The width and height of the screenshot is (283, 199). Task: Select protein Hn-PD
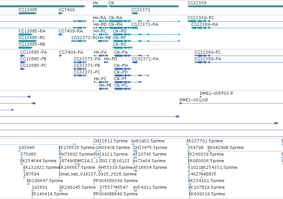click(x=110, y=59)
